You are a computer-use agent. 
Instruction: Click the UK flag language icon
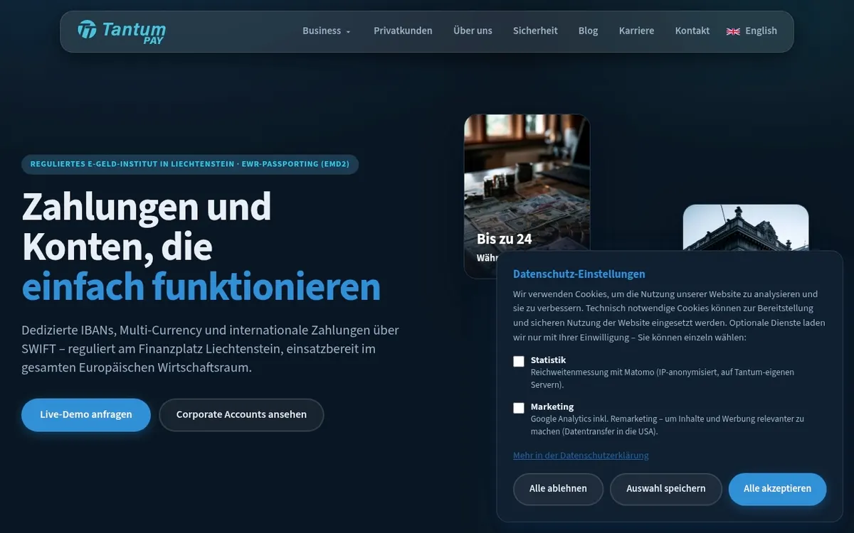pyautogui.click(x=733, y=31)
